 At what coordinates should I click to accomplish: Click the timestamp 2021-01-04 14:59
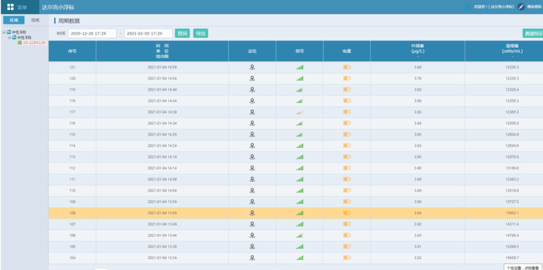click(x=162, y=67)
